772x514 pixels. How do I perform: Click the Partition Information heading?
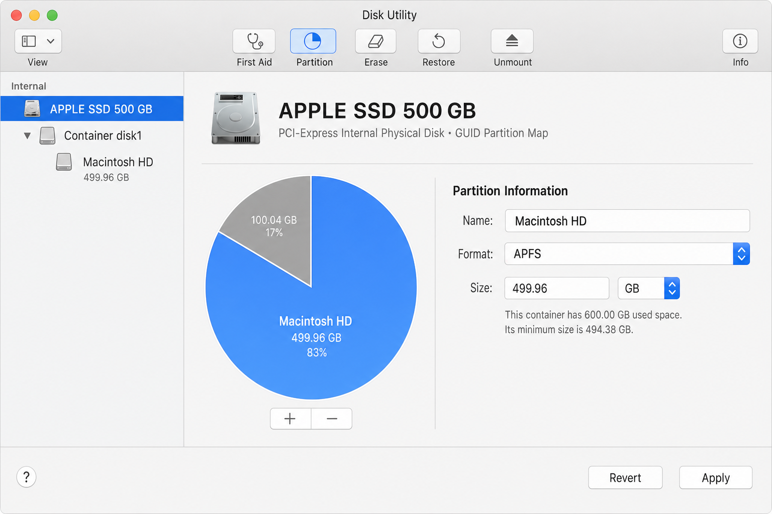[x=510, y=191]
